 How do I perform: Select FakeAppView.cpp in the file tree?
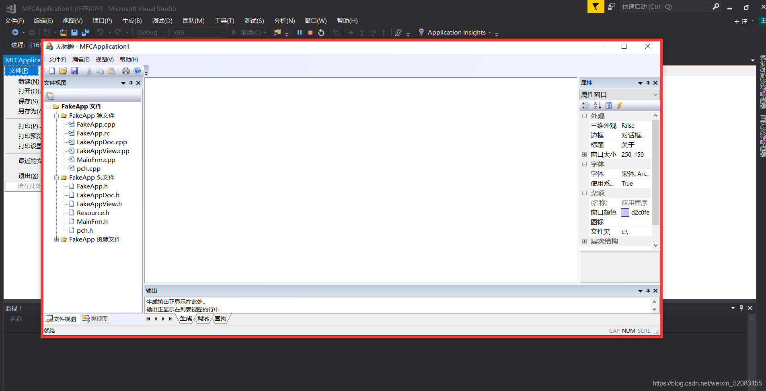coord(103,151)
